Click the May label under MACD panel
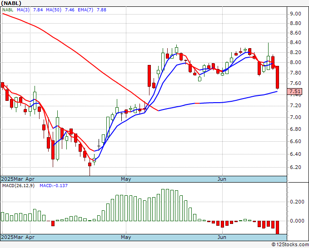 click(x=126, y=237)
